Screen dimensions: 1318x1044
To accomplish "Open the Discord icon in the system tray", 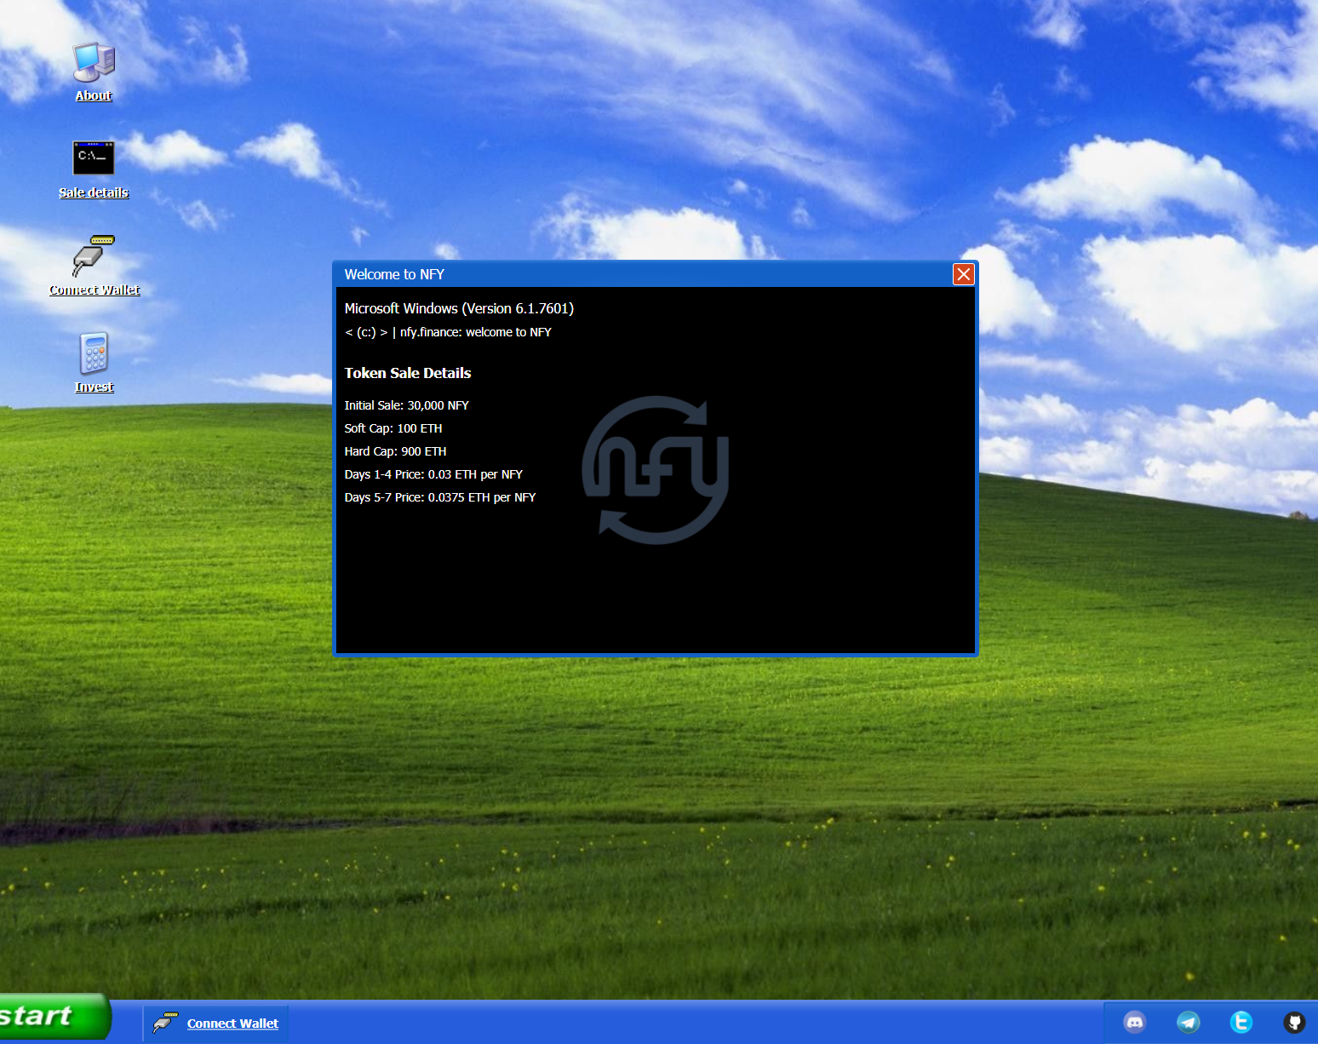I will tap(1135, 1022).
